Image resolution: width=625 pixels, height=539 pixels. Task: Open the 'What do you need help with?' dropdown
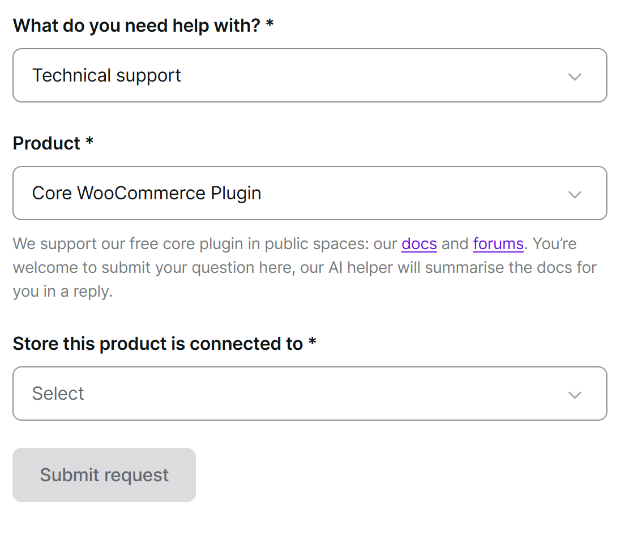310,75
